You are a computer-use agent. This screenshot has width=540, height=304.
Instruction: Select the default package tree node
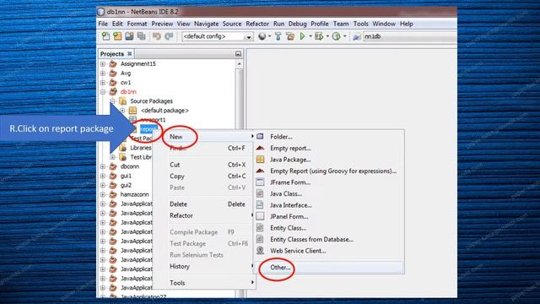165,111
